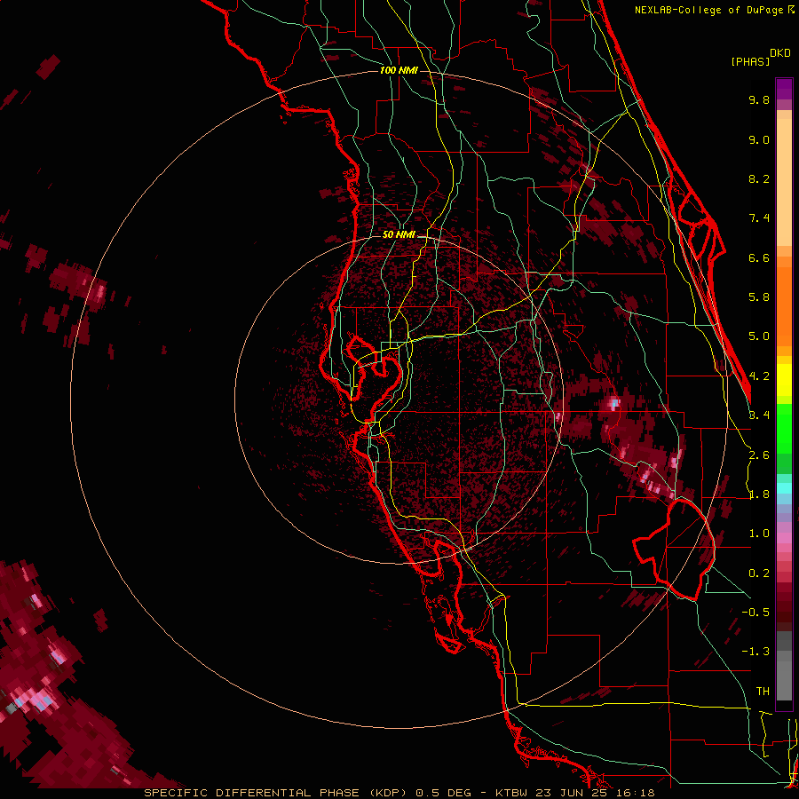Click the 8.2 scale label
Screen dimensions: 799x799
coord(759,178)
